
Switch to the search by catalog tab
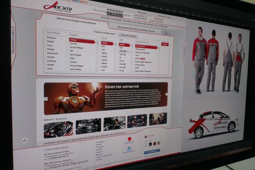129,35
